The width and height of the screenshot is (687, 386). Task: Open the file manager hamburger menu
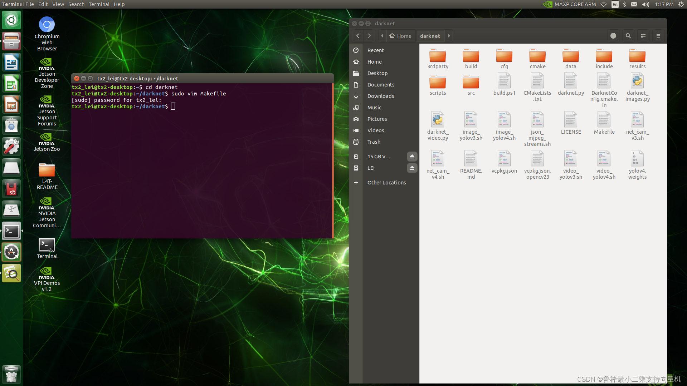658,36
